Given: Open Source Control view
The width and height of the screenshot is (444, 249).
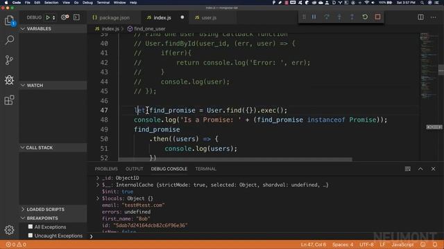Looking at the screenshot, I should coord(9,60).
